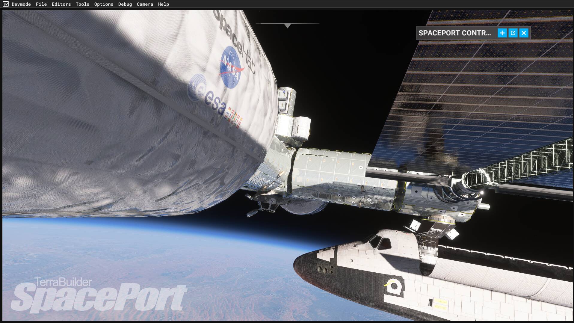This screenshot has height=323, width=574.
Task: Open the Tools menu
Action: (x=82, y=4)
